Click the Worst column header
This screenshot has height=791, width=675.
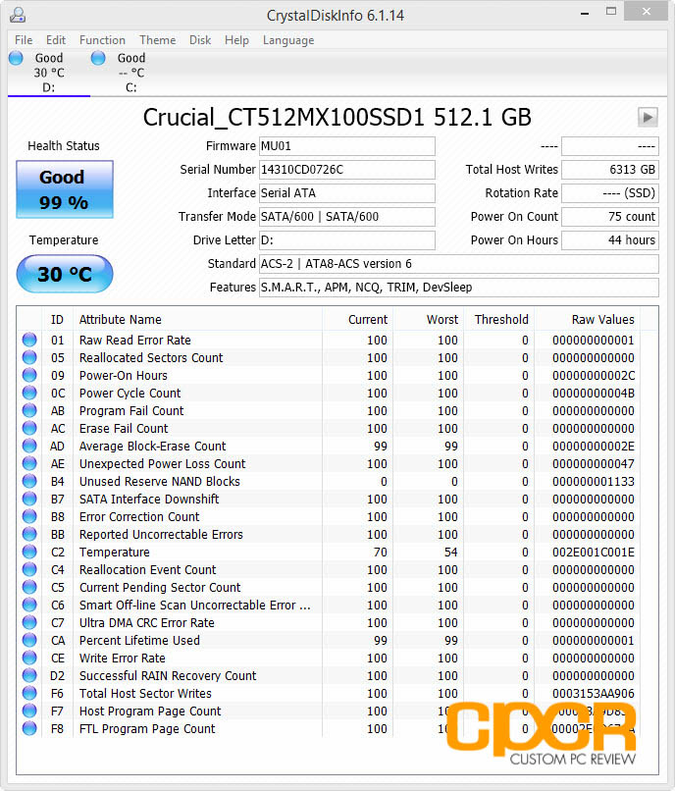(429, 319)
